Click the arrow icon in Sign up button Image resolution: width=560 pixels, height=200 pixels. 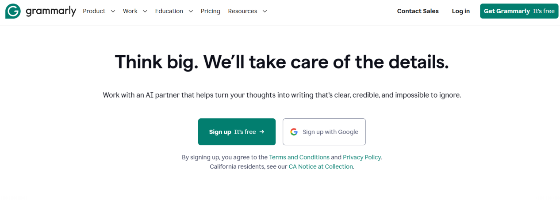point(262,132)
